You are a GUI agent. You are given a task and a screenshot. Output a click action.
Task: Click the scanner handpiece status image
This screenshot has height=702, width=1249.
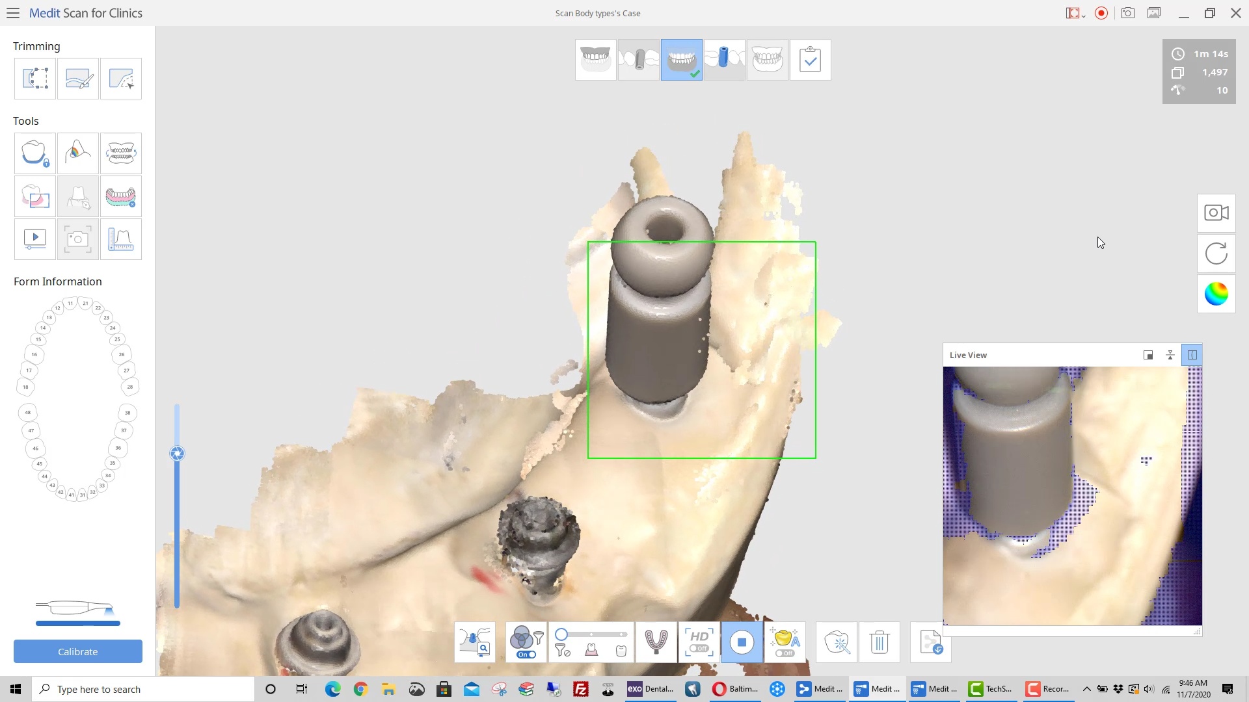click(x=75, y=608)
